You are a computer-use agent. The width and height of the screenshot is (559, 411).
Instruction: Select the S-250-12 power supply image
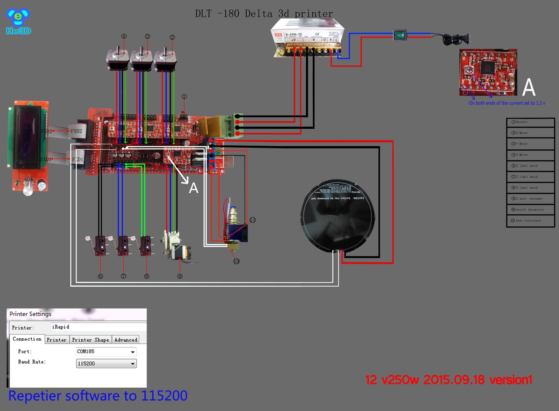click(x=307, y=38)
